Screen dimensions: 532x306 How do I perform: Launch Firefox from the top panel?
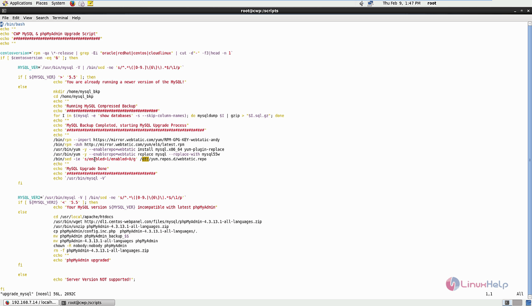point(72,3)
